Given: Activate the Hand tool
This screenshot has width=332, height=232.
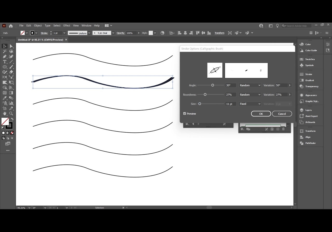Looking at the screenshot, I should (5, 114).
